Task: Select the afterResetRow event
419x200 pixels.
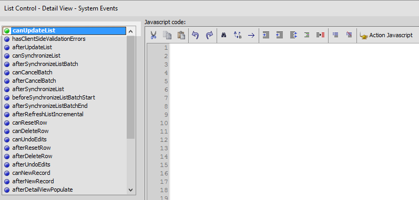Action: (x=31, y=148)
